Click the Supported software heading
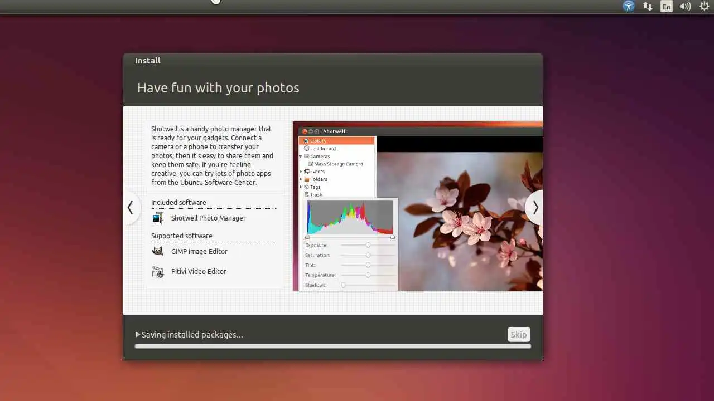Image resolution: width=714 pixels, height=401 pixels. pyautogui.click(x=181, y=236)
